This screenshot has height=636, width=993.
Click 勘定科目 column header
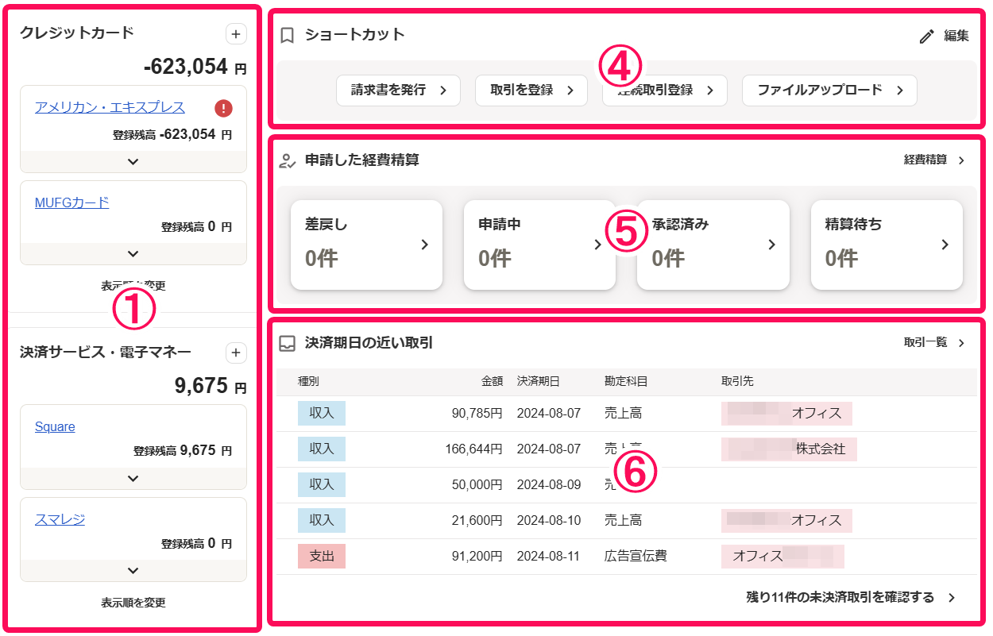click(626, 382)
